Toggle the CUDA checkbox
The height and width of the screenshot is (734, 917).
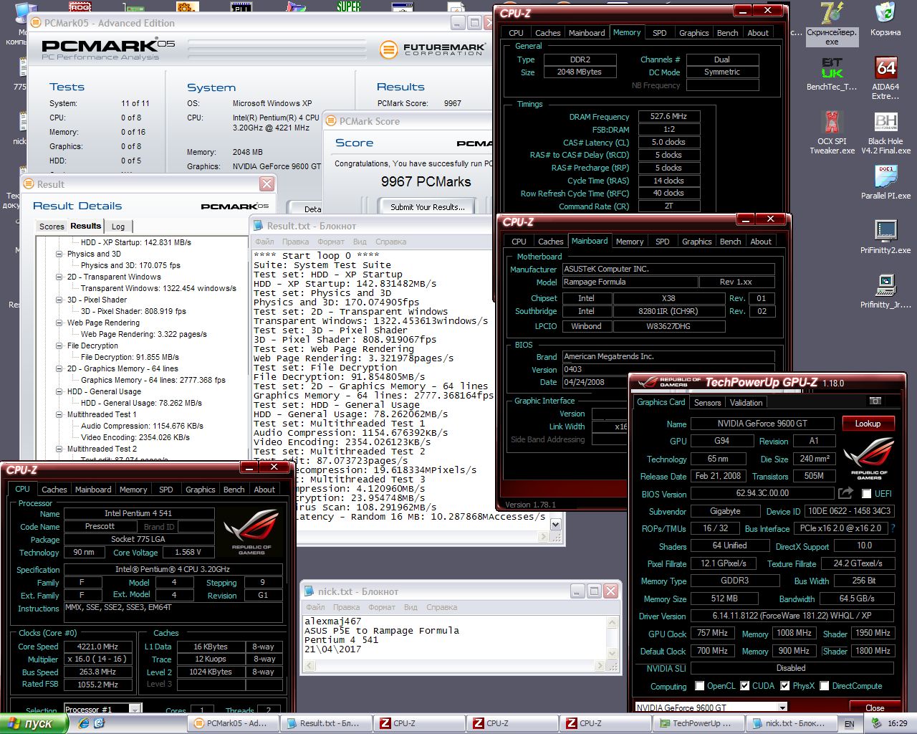pyautogui.click(x=745, y=686)
